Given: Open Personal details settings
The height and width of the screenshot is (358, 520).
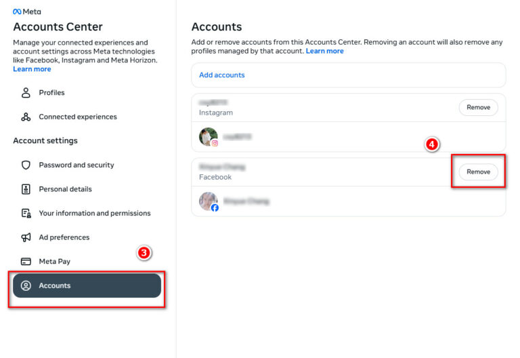Looking at the screenshot, I should click(87, 189).
